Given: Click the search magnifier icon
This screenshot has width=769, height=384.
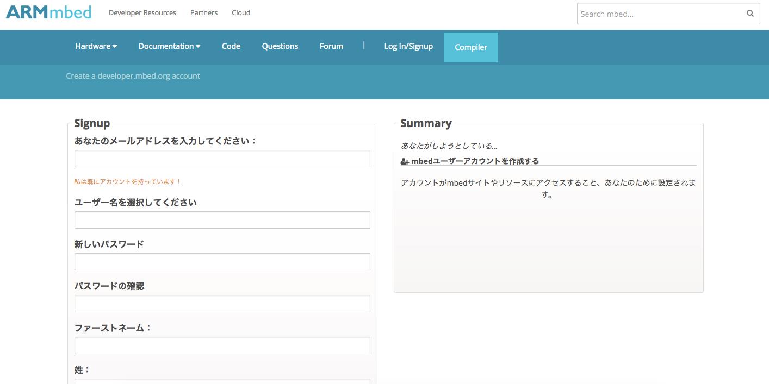Looking at the screenshot, I should pyautogui.click(x=750, y=14).
